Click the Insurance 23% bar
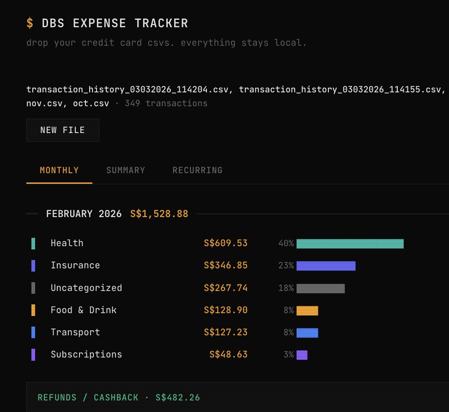 coord(326,266)
